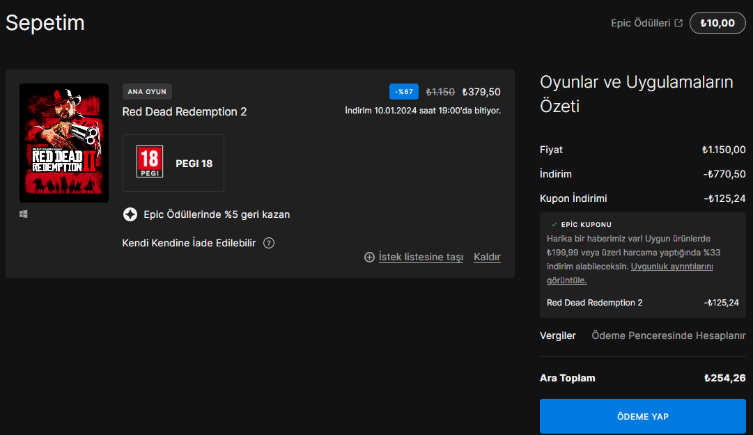Viewport: 753px width, 435px height.
Task: Click the Kendi Kendine İade Edilebilir label
Action: pos(189,243)
